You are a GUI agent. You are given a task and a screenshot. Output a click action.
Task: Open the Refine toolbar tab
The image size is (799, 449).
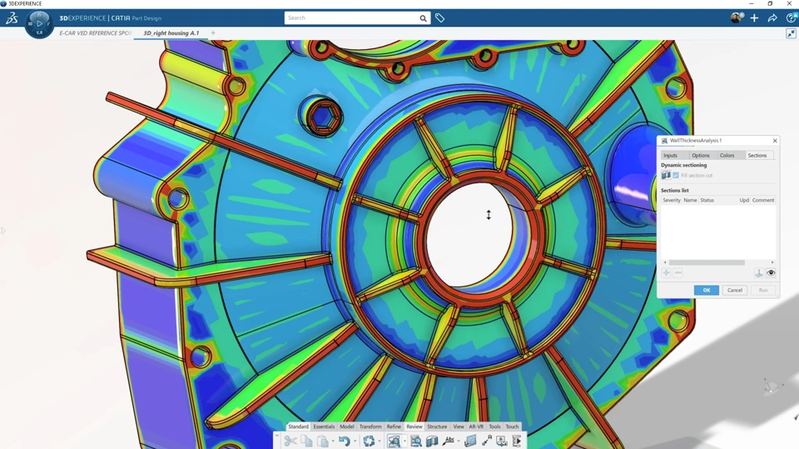tap(394, 427)
